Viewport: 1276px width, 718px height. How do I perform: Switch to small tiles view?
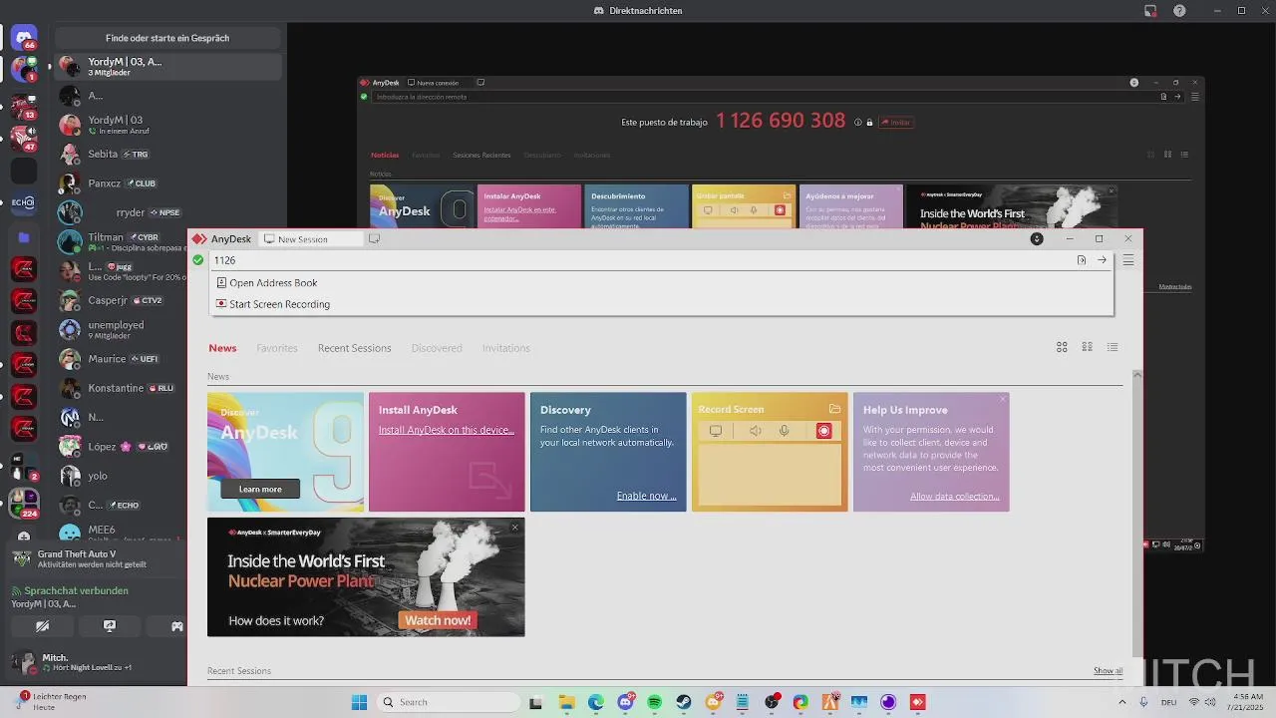[1088, 347]
